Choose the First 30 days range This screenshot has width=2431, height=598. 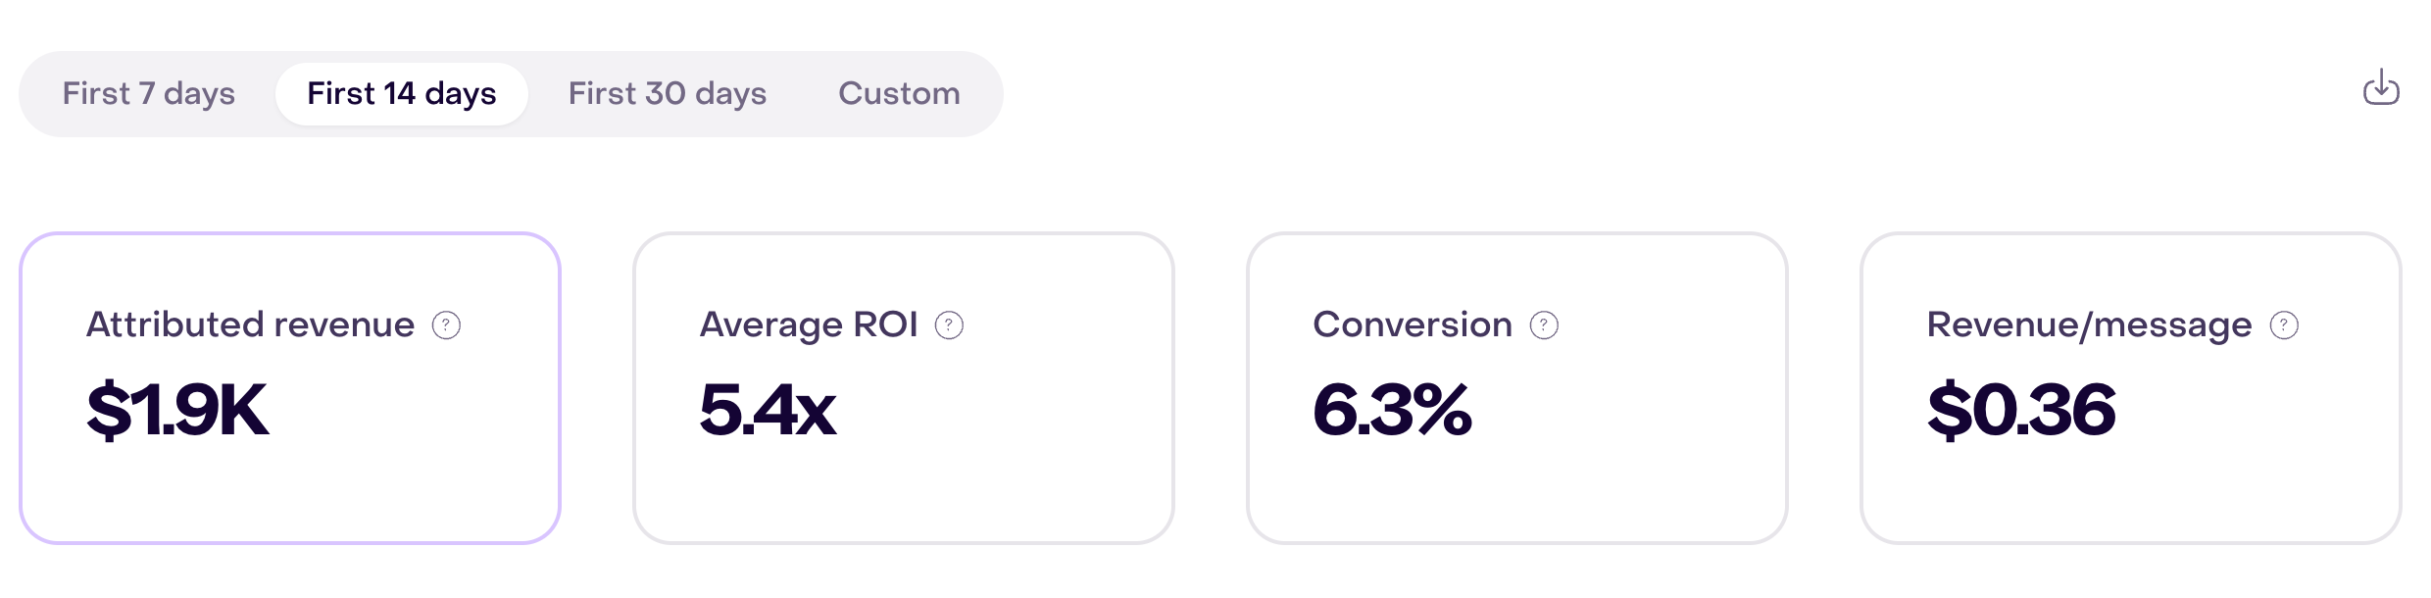[x=668, y=94]
